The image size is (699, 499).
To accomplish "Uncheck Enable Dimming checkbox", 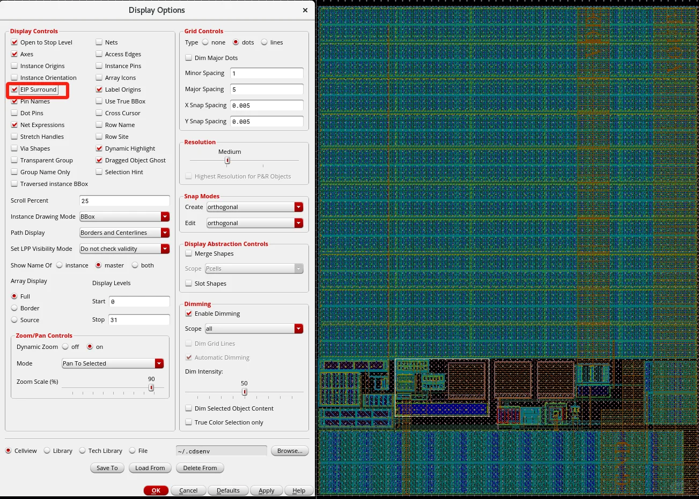I will point(189,314).
